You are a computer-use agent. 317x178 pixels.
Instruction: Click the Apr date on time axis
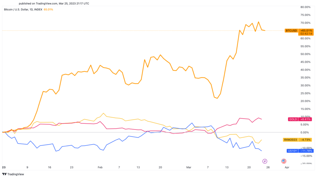click(286, 168)
